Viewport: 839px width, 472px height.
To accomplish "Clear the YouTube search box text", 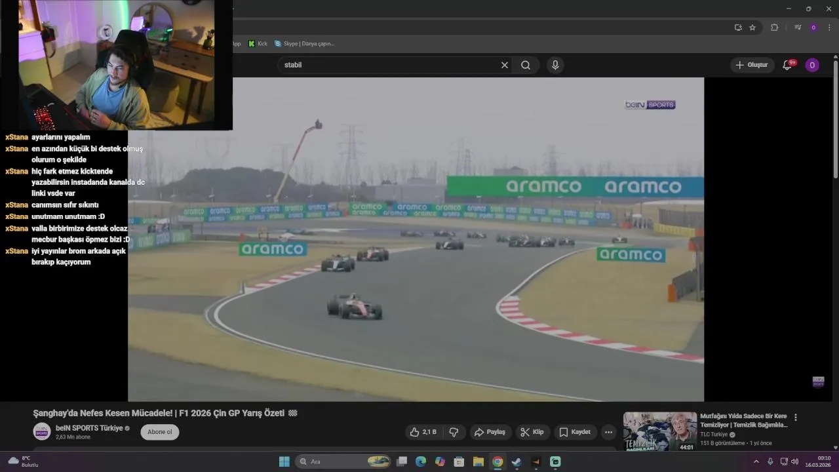I will (505, 65).
